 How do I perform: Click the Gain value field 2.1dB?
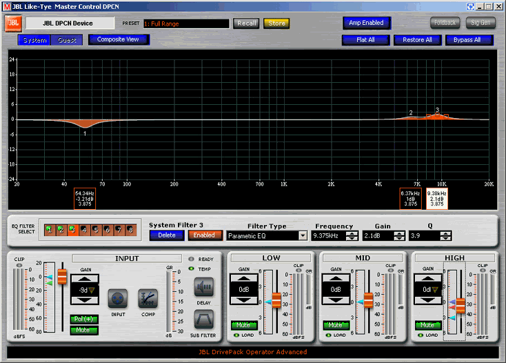378,236
